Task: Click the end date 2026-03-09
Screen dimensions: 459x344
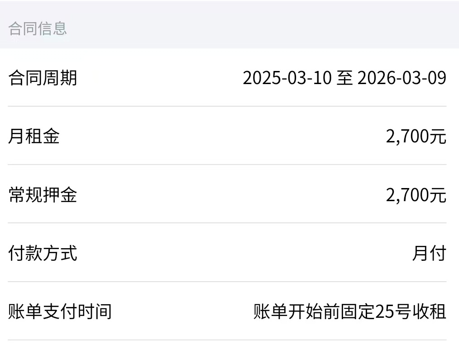Action: tap(402, 78)
